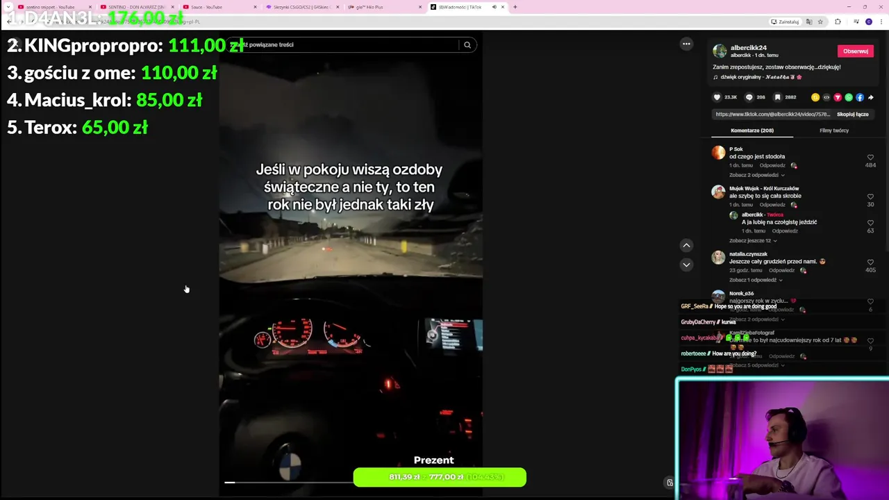Share the video to WhatsApp
This screenshot has height=500, width=889.
(849, 97)
